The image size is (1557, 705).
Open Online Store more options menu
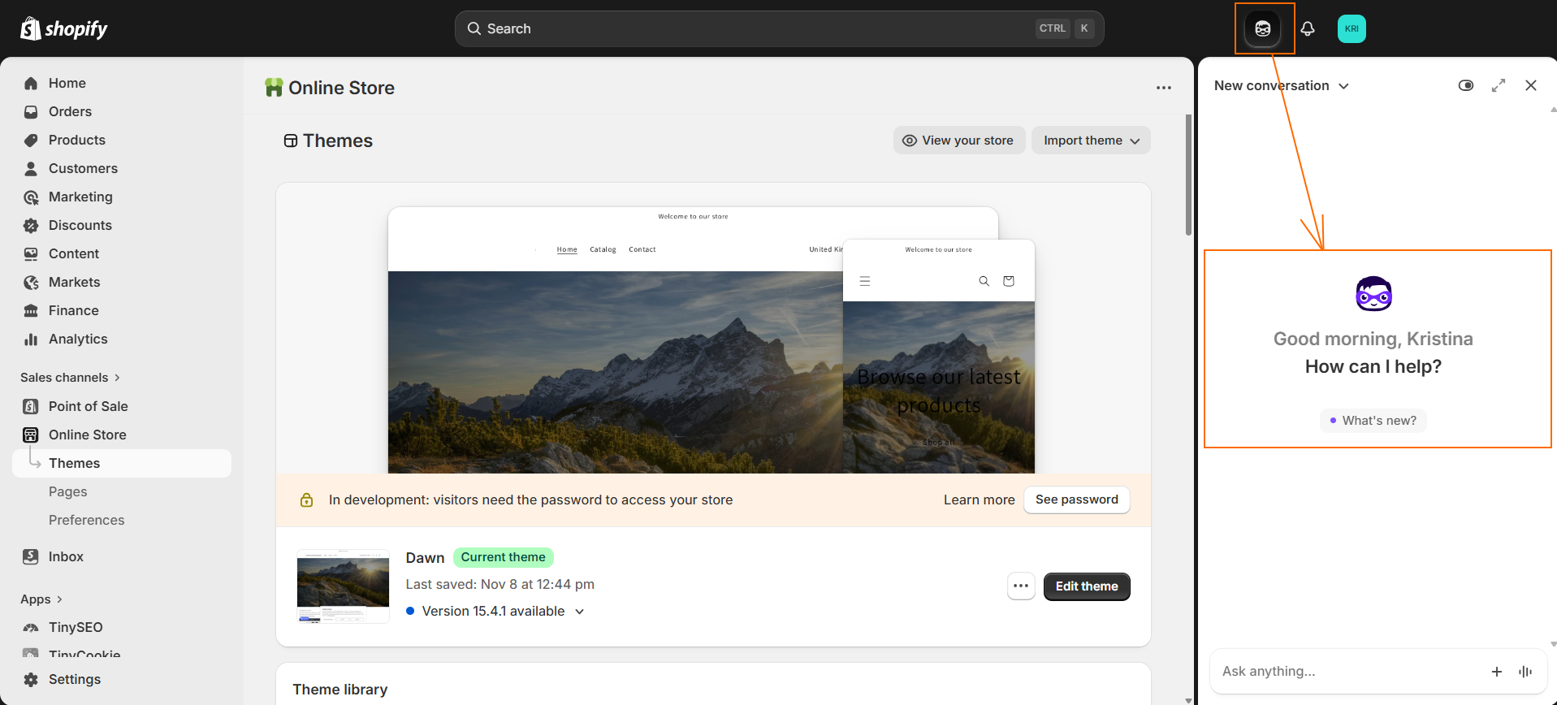point(1164,88)
